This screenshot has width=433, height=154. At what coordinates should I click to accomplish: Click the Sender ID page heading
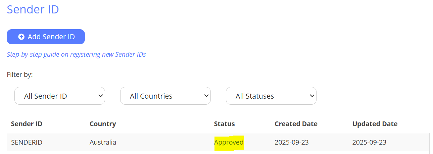[x=33, y=9]
